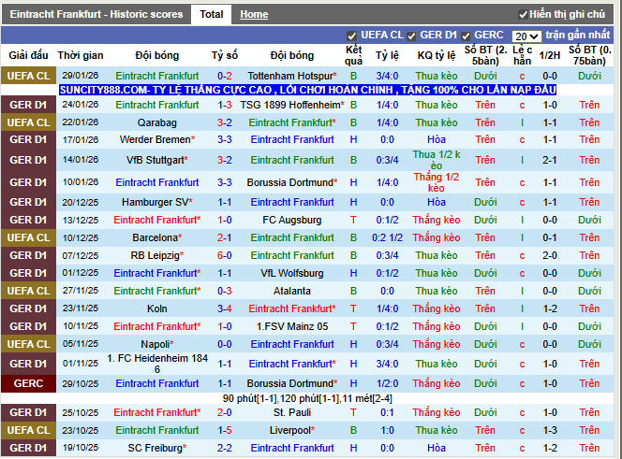Click the Giải đấu column header

[28, 55]
